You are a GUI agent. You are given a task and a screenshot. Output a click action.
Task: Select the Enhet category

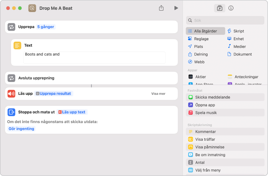[x=235, y=39]
